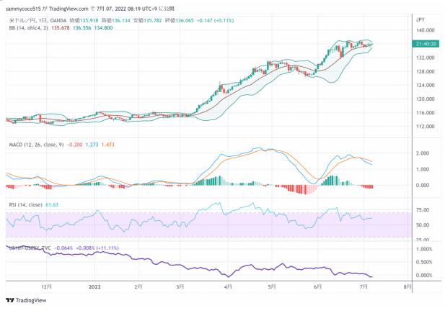Click author name sammycoco515

click(x=26, y=6)
